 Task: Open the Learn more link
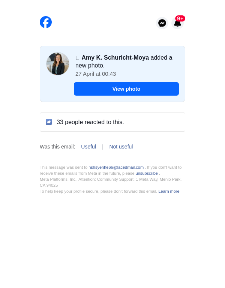169,191
